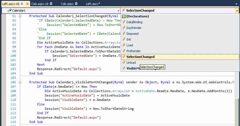Screen dimensions: 240x126
Task: Click 'End Sub' on line 104
Action: (36, 73)
